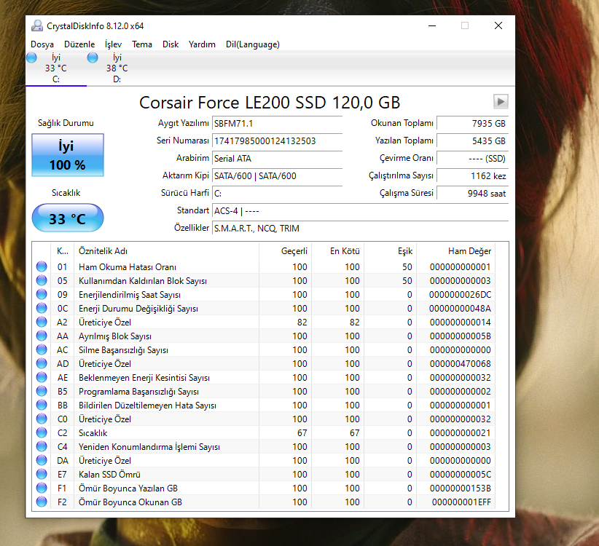This screenshot has height=546, width=599.
Task: Open the Disk menu
Action: [171, 44]
